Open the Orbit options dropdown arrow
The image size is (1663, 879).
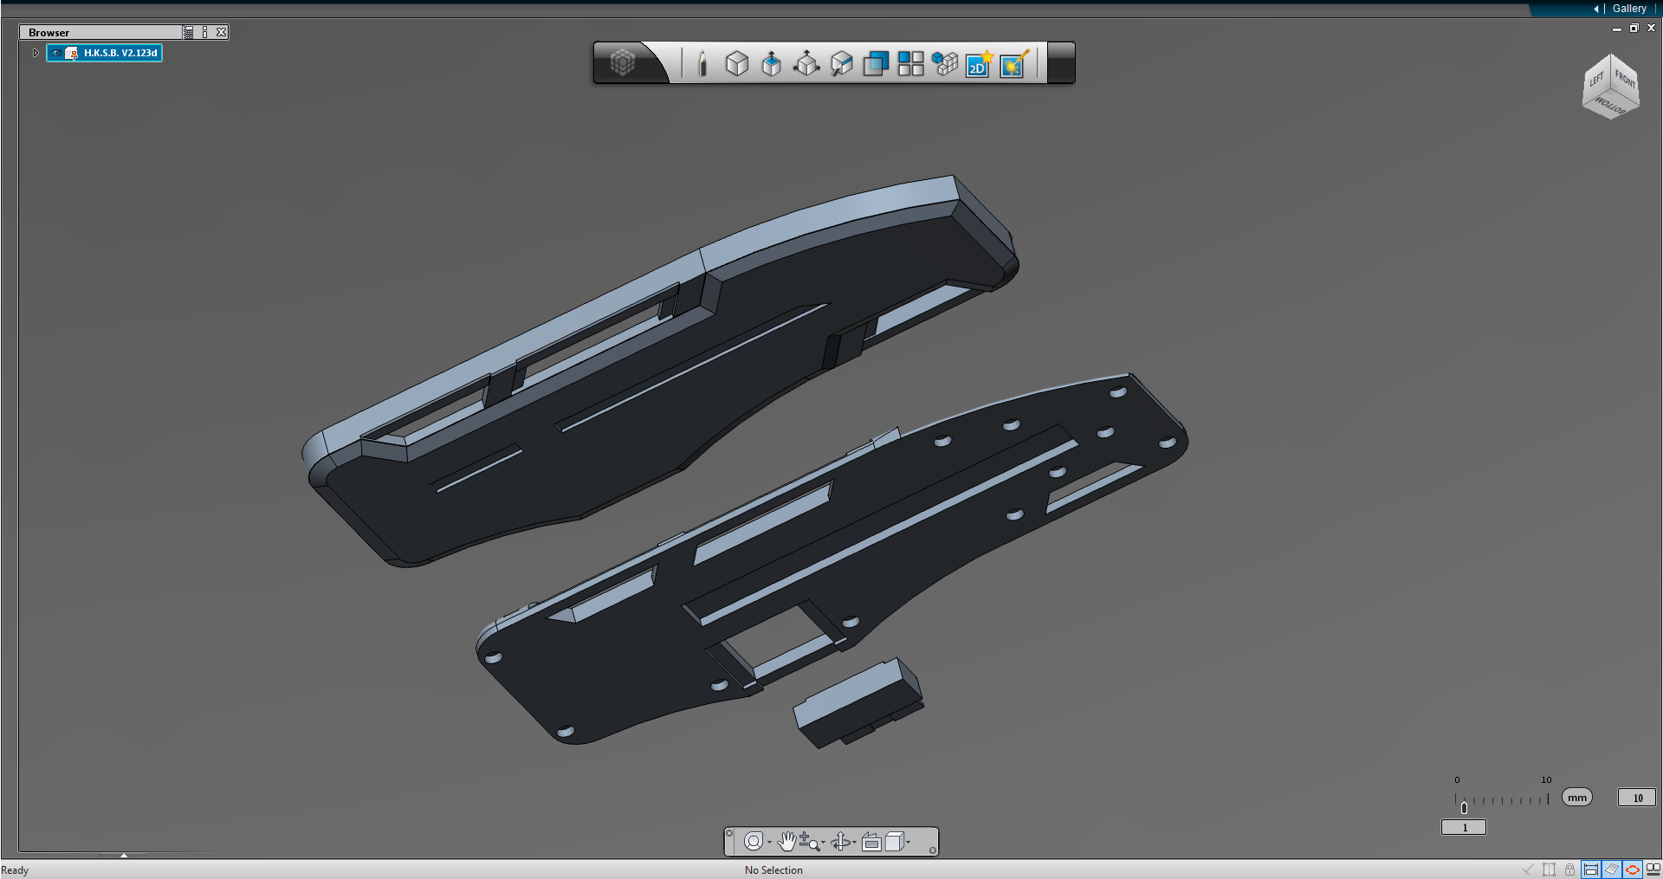click(854, 843)
